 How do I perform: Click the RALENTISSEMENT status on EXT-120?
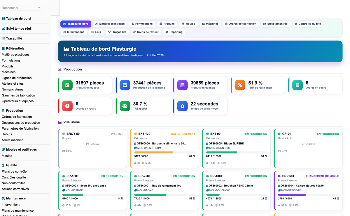tap(183, 134)
